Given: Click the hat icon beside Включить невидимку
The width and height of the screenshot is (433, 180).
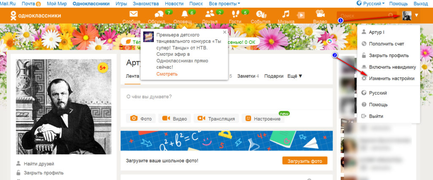Looking at the screenshot, I should (364, 67).
